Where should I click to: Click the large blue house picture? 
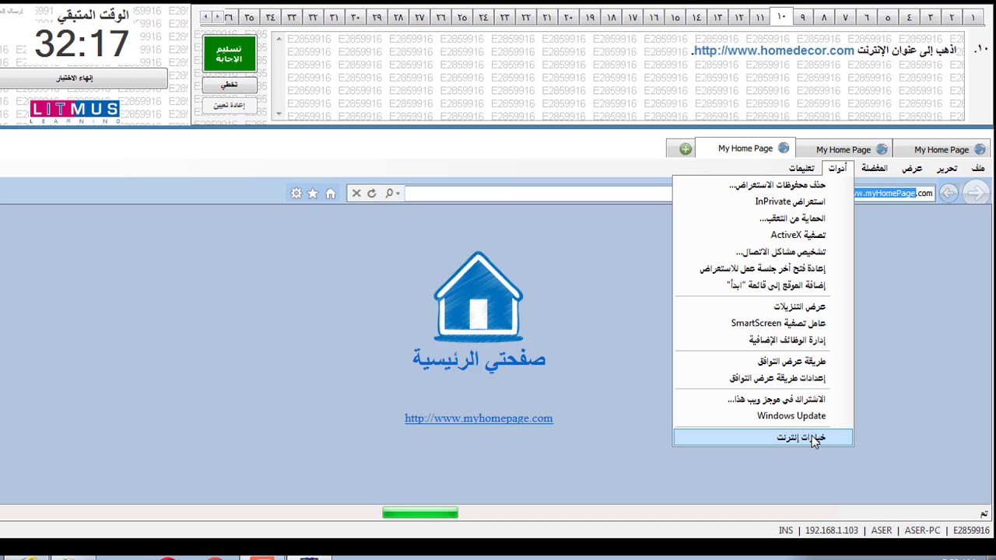tap(479, 296)
